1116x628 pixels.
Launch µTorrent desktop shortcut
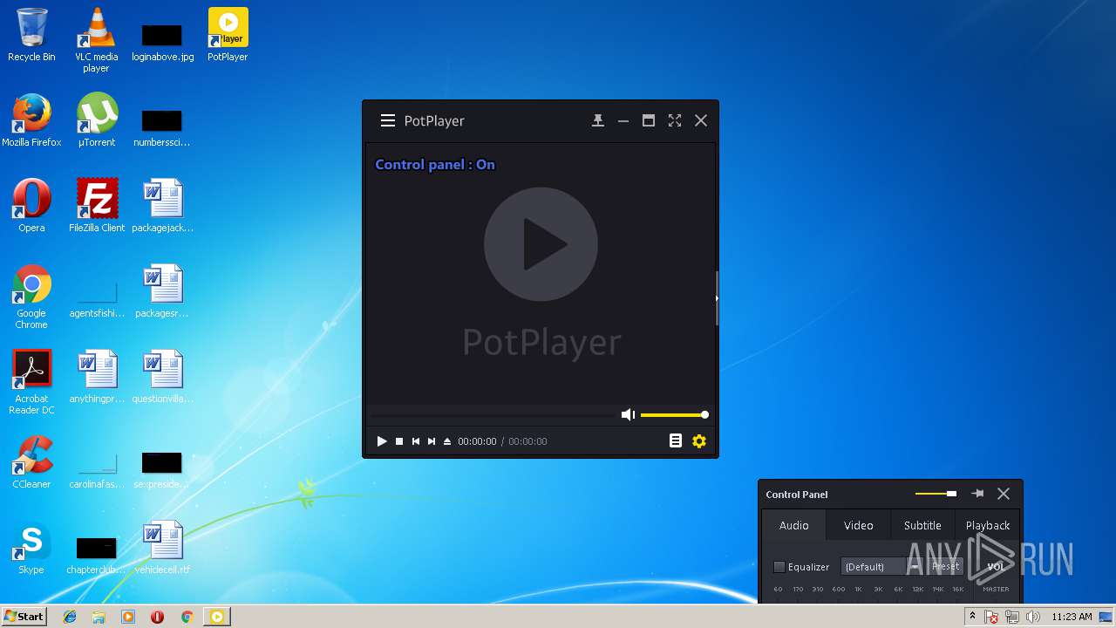point(97,120)
